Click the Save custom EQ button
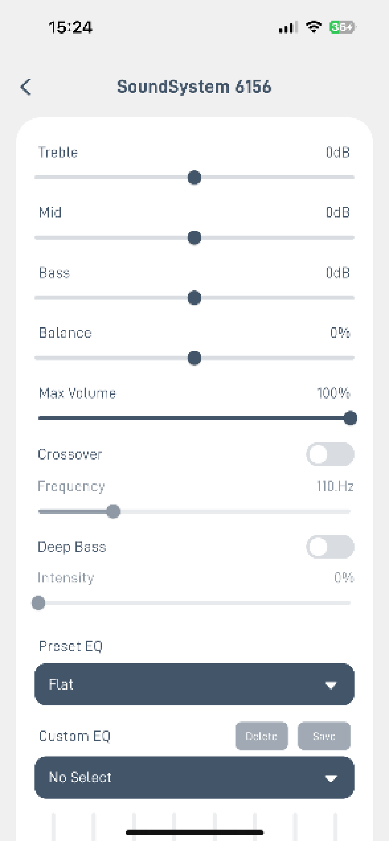 point(324,736)
